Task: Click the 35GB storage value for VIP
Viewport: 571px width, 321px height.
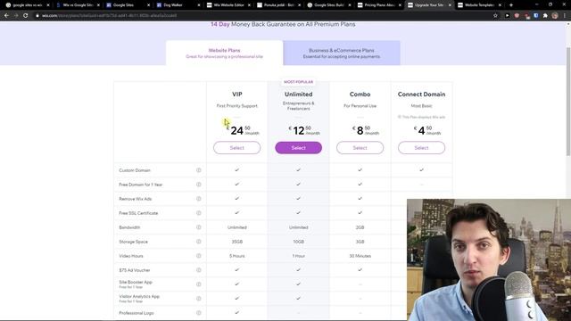Action: [x=237, y=242]
